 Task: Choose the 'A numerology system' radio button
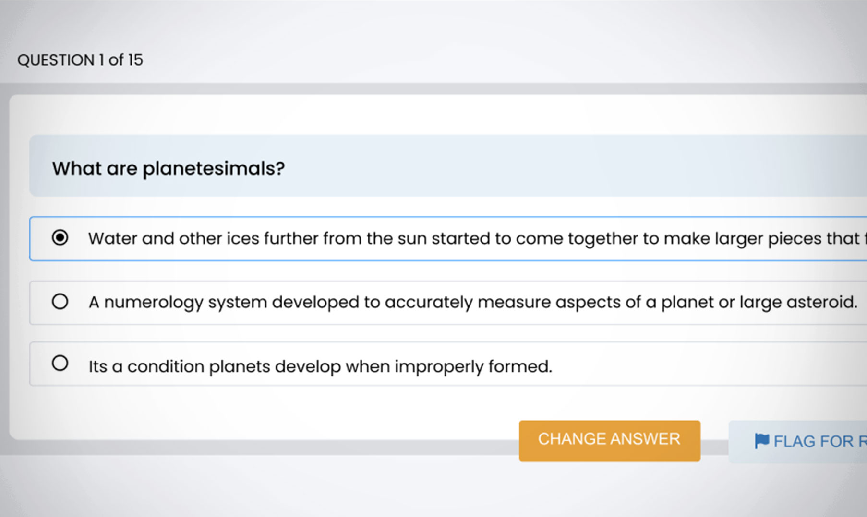point(60,302)
